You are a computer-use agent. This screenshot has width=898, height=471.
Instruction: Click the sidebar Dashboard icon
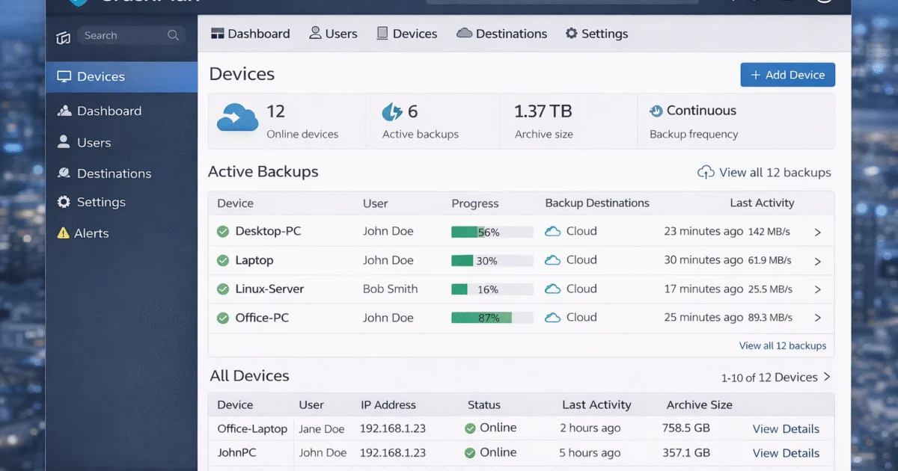point(64,111)
